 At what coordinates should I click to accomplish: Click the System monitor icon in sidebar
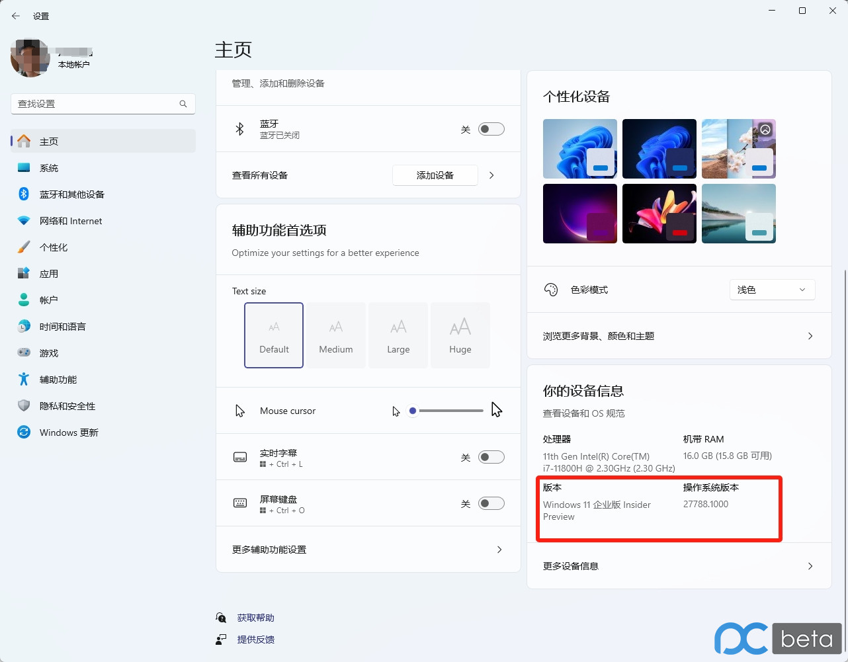tap(24, 168)
